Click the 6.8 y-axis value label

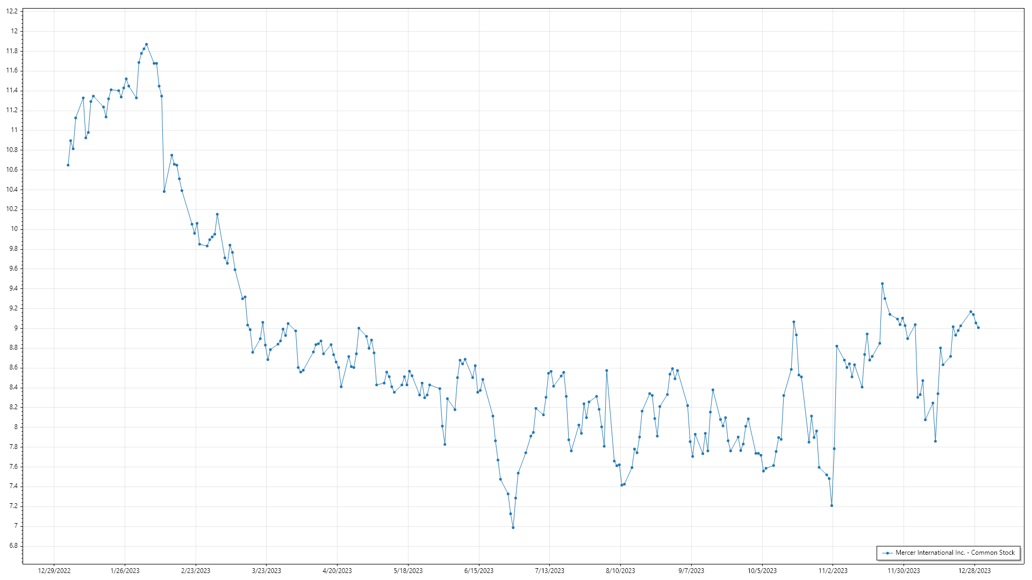click(x=13, y=546)
